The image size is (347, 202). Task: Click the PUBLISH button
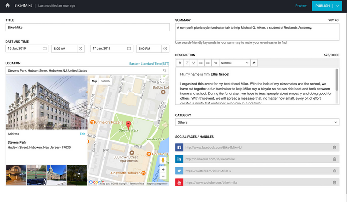[x=322, y=6]
